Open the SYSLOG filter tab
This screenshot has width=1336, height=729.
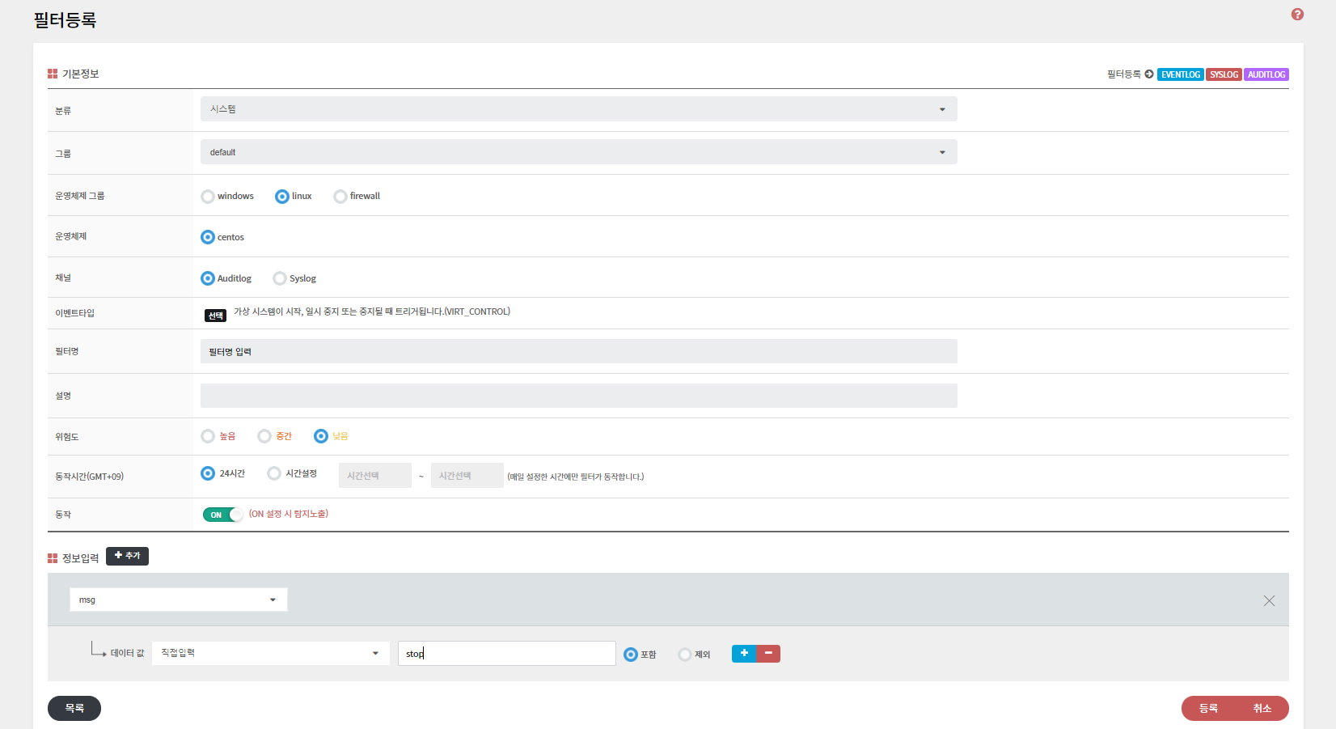coord(1224,74)
